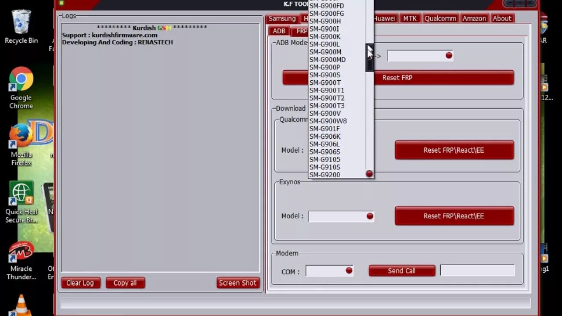The image size is (562, 316).
Task: Select SM-G900T1 from the list
Action: pos(337,90)
